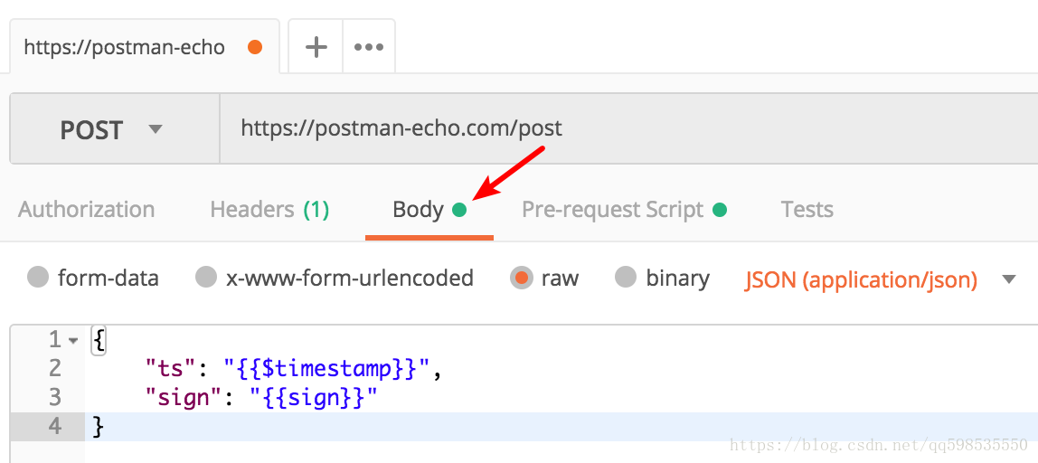Click the request URL input field
1038x463 pixels.
click(628, 129)
